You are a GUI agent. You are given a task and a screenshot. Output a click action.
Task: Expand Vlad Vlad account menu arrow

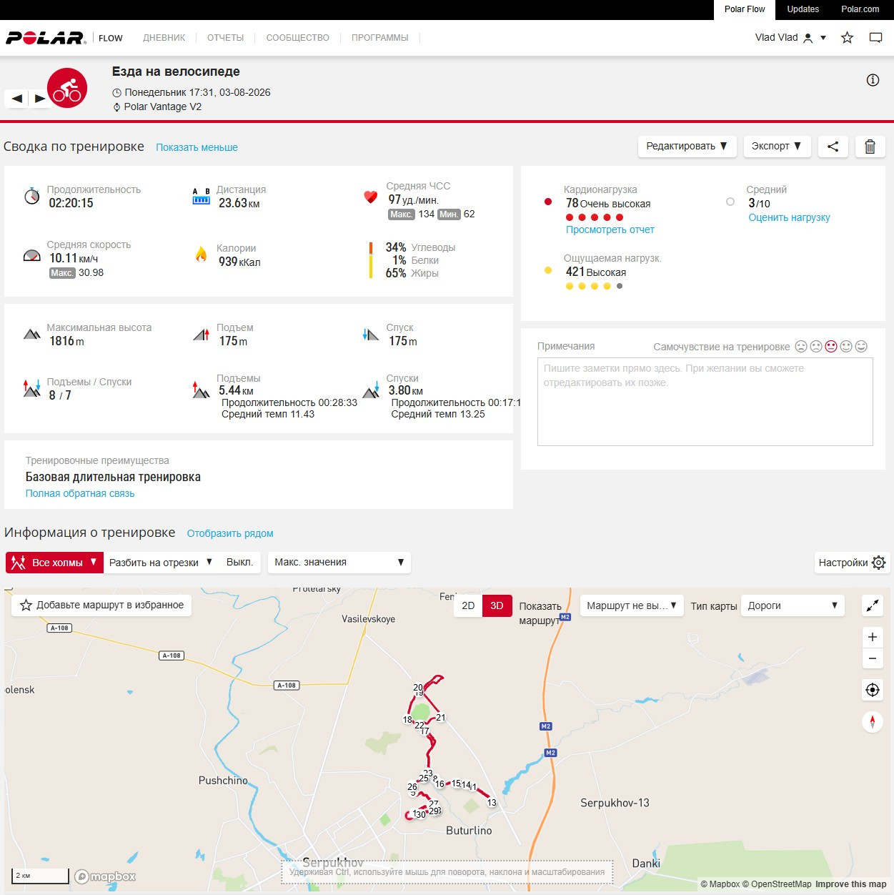pos(823,38)
